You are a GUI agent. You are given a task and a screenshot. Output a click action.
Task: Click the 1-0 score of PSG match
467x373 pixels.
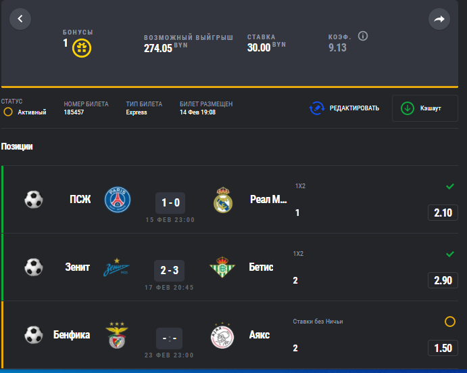tap(170, 203)
